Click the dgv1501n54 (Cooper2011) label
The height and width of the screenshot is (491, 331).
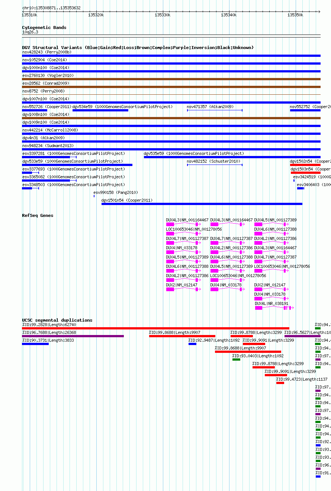click(127, 200)
